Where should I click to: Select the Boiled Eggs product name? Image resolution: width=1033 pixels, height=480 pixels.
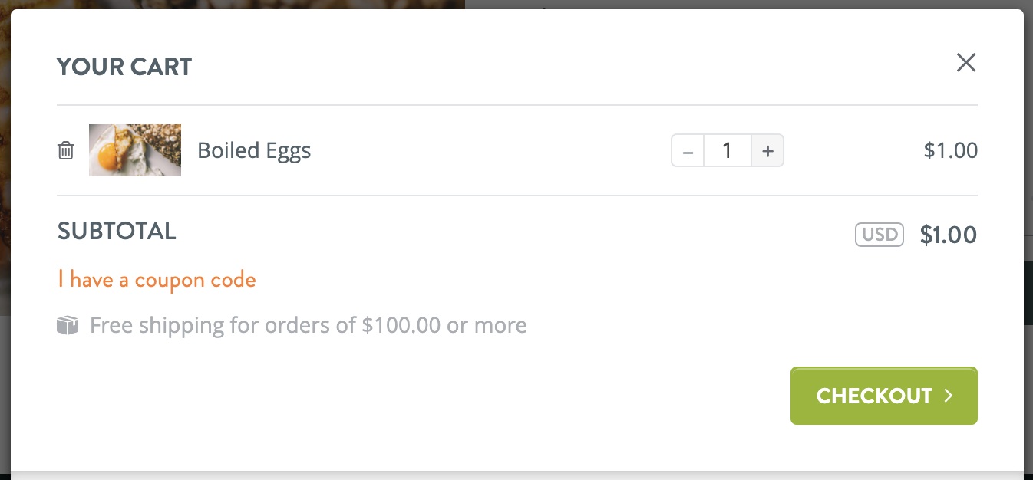pos(254,150)
